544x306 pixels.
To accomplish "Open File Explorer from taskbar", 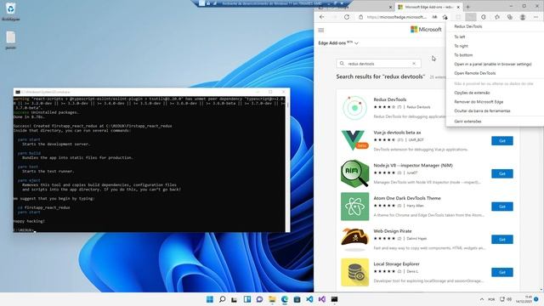I will (x=272, y=299).
